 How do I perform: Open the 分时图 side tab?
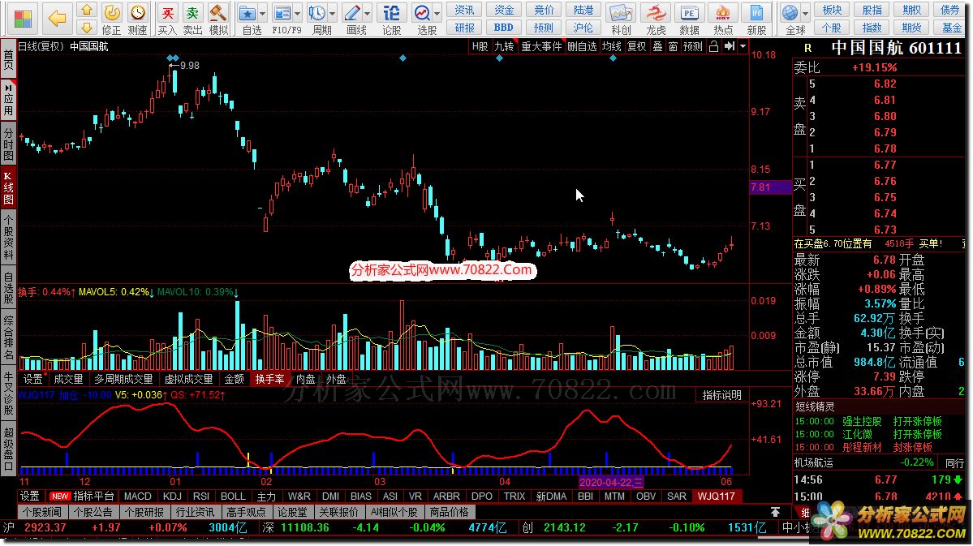(8, 144)
